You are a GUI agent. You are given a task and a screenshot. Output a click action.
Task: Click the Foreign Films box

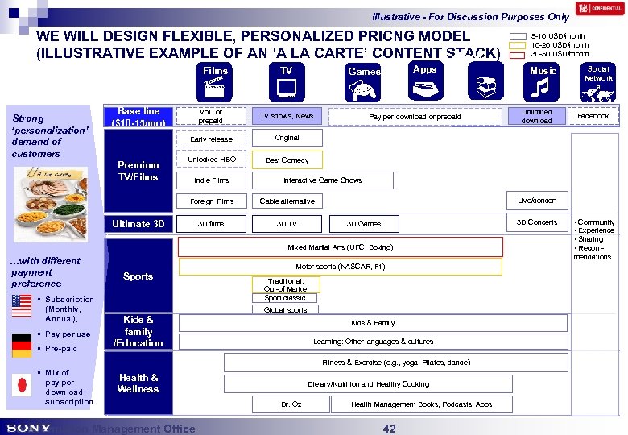[x=212, y=201]
